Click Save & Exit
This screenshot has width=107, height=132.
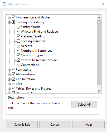pos(22,125)
